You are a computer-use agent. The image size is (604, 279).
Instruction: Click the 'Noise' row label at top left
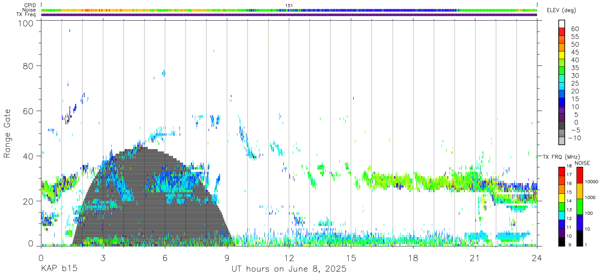coord(30,10)
